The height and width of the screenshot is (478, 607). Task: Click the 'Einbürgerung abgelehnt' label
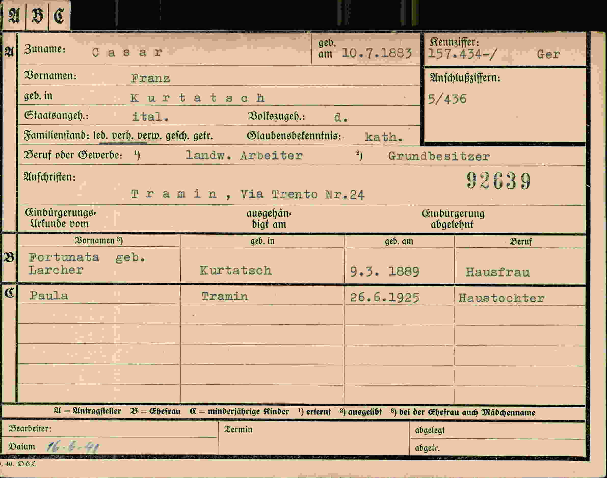(x=453, y=219)
